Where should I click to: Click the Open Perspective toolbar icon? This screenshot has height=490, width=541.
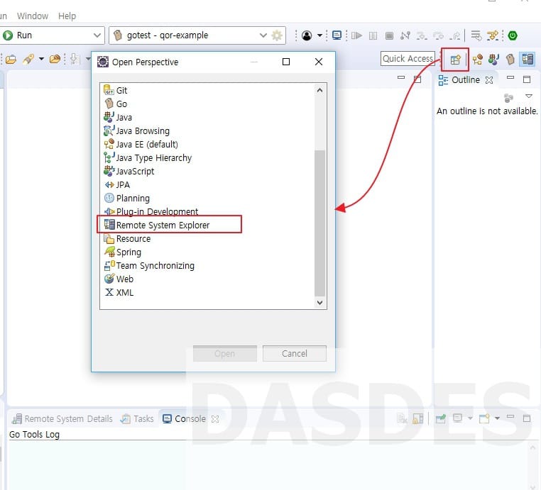(x=455, y=60)
